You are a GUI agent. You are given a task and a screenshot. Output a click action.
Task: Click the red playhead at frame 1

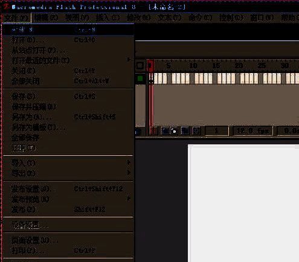coord(150,66)
